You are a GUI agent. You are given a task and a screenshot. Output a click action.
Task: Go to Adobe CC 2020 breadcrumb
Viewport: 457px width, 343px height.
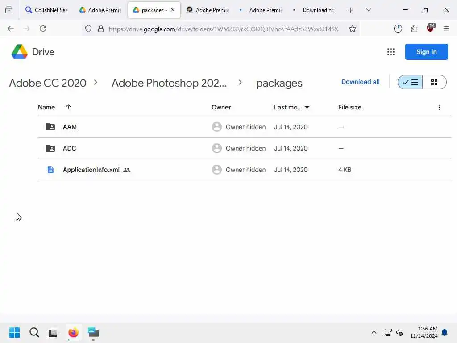click(x=47, y=83)
